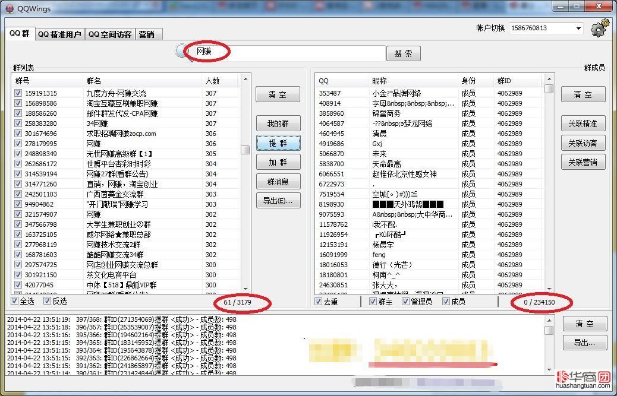Sort by 人数 column header
Image resolution: width=617 pixels, height=396 pixels.
[220, 81]
